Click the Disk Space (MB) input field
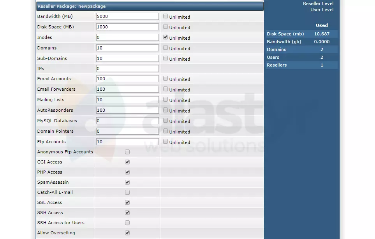Image resolution: width=375 pixels, height=239 pixels. click(x=127, y=27)
